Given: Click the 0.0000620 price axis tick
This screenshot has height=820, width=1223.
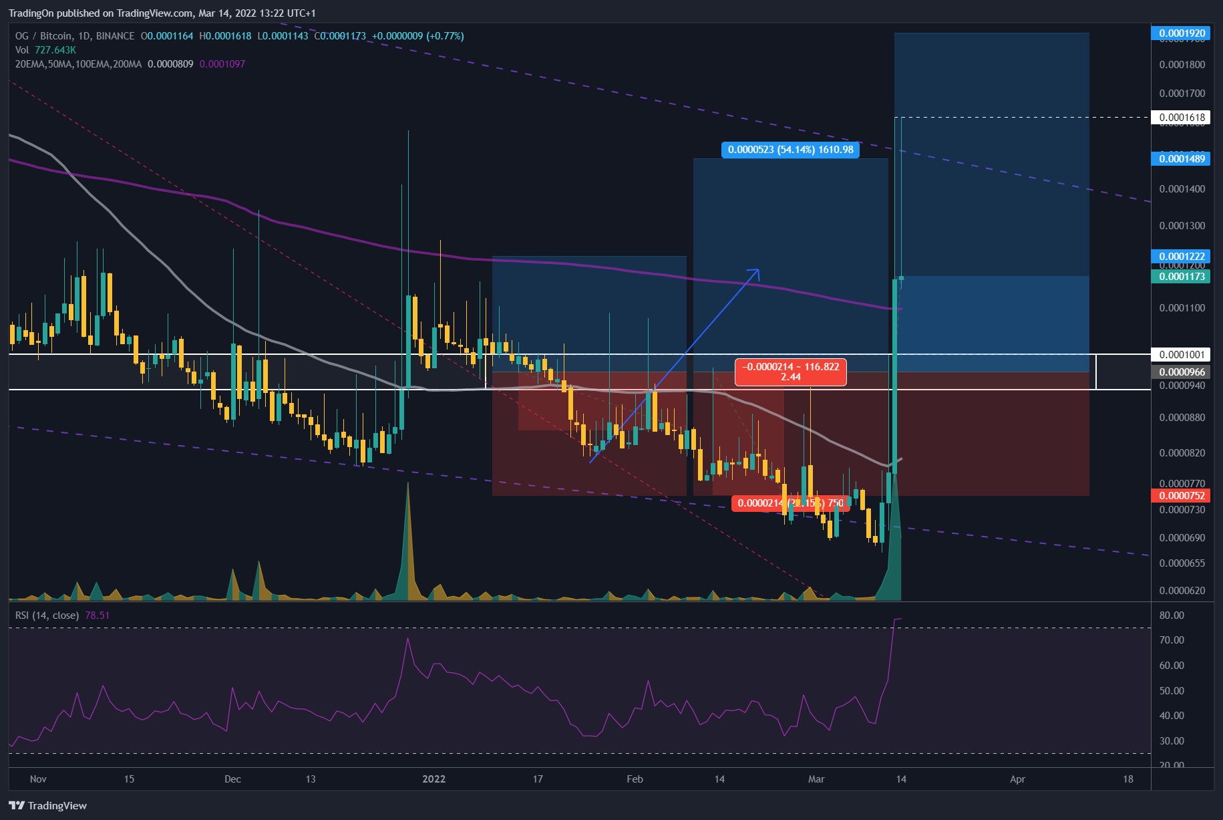Looking at the screenshot, I should pos(1182,591).
